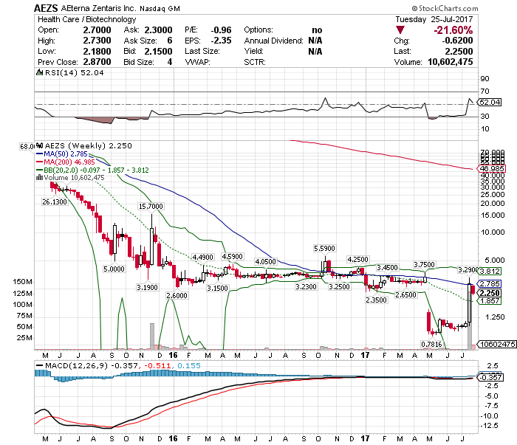Image resolution: width=517 pixels, height=445 pixels.
Task: Click the candlestick icon beside AEZS (Weekly)
Action: pos(40,145)
